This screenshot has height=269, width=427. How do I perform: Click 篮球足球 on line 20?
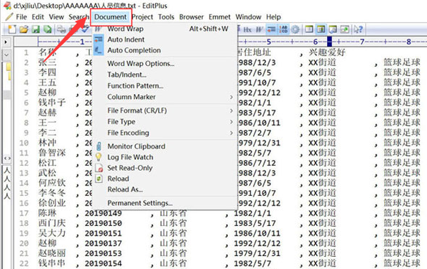point(402,243)
